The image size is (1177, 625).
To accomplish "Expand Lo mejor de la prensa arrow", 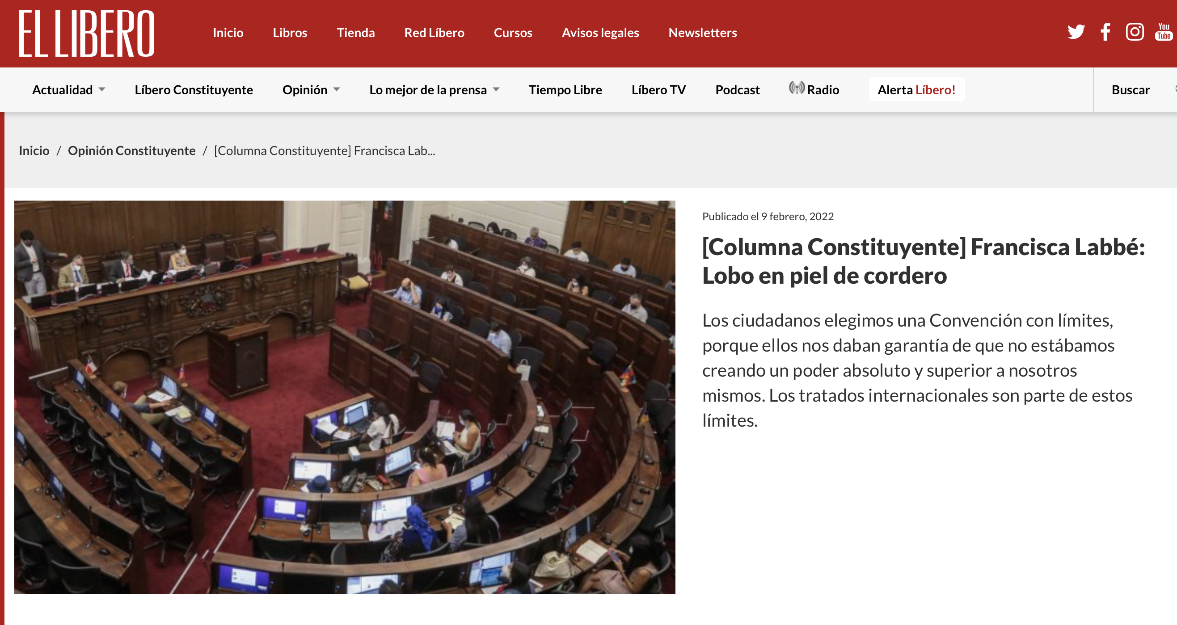I will click(496, 89).
